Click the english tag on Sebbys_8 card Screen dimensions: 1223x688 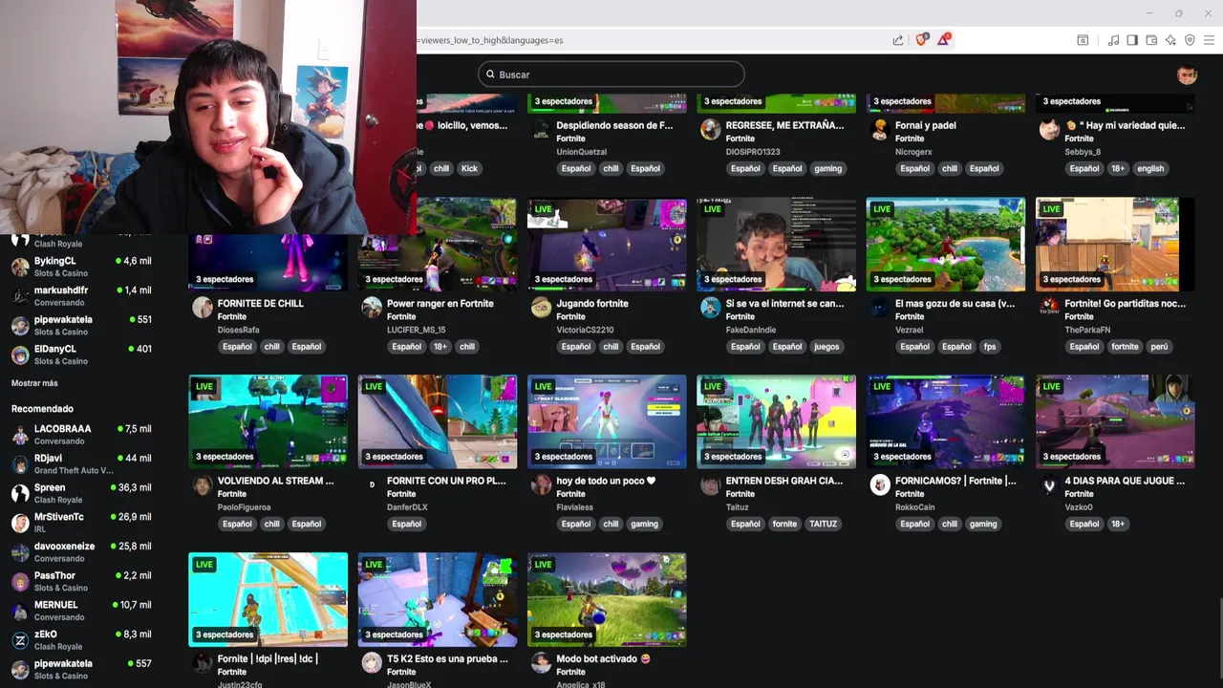1150,168
